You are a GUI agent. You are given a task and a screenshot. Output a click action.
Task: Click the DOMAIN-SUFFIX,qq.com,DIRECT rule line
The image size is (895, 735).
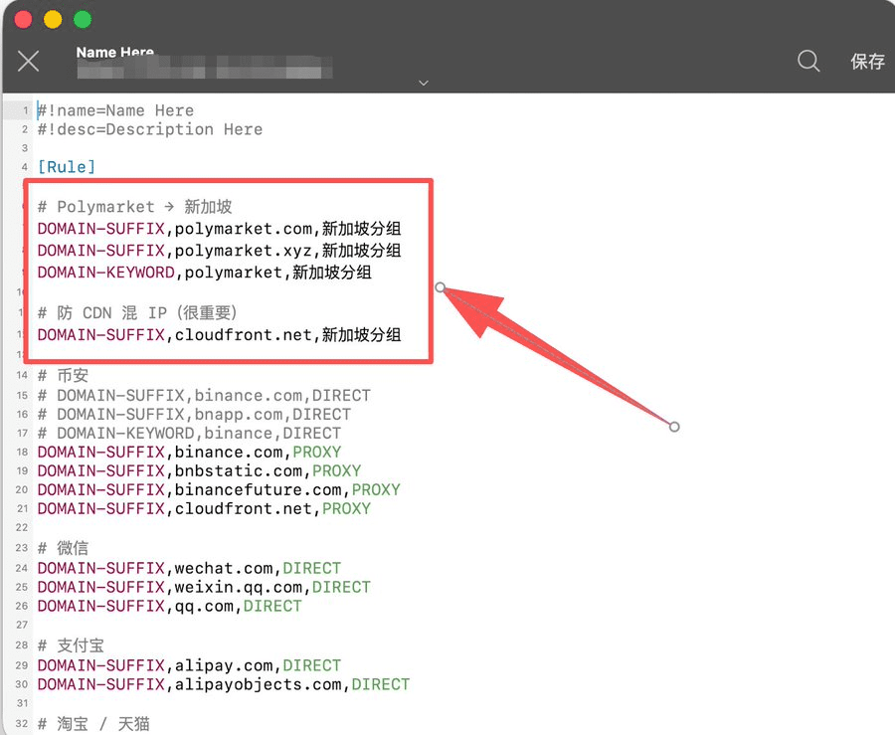(x=169, y=606)
